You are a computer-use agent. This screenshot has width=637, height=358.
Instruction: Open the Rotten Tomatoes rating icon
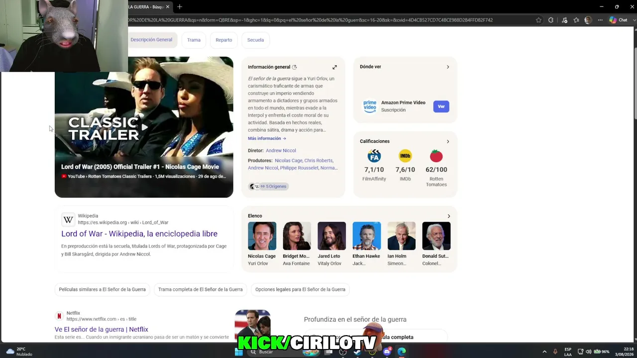pyautogui.click(x=436, y=157)
